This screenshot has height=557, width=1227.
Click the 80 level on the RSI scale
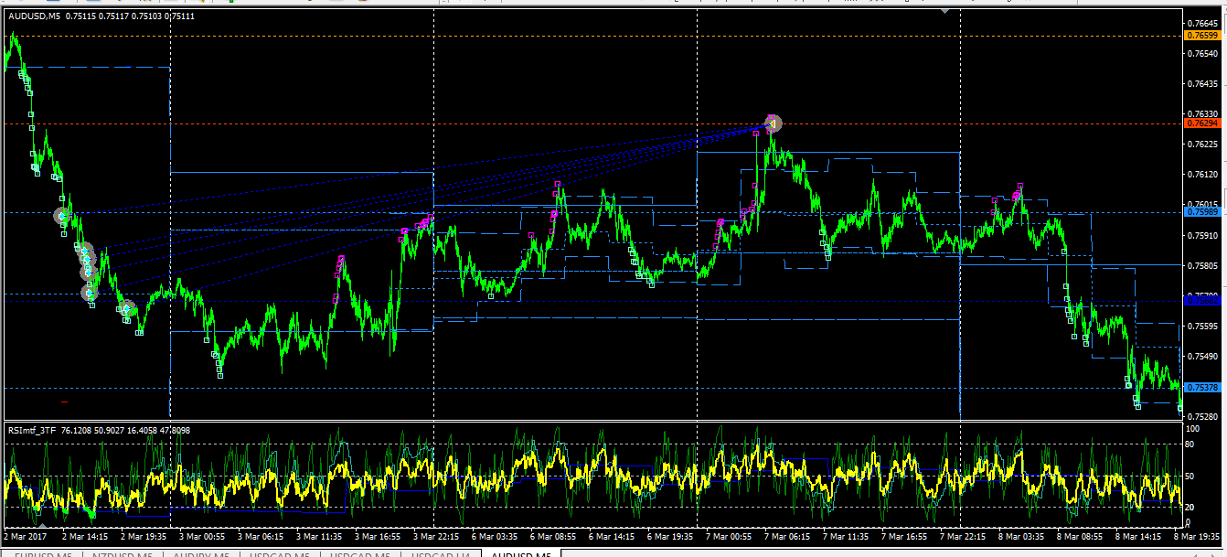click(1190, 445)
